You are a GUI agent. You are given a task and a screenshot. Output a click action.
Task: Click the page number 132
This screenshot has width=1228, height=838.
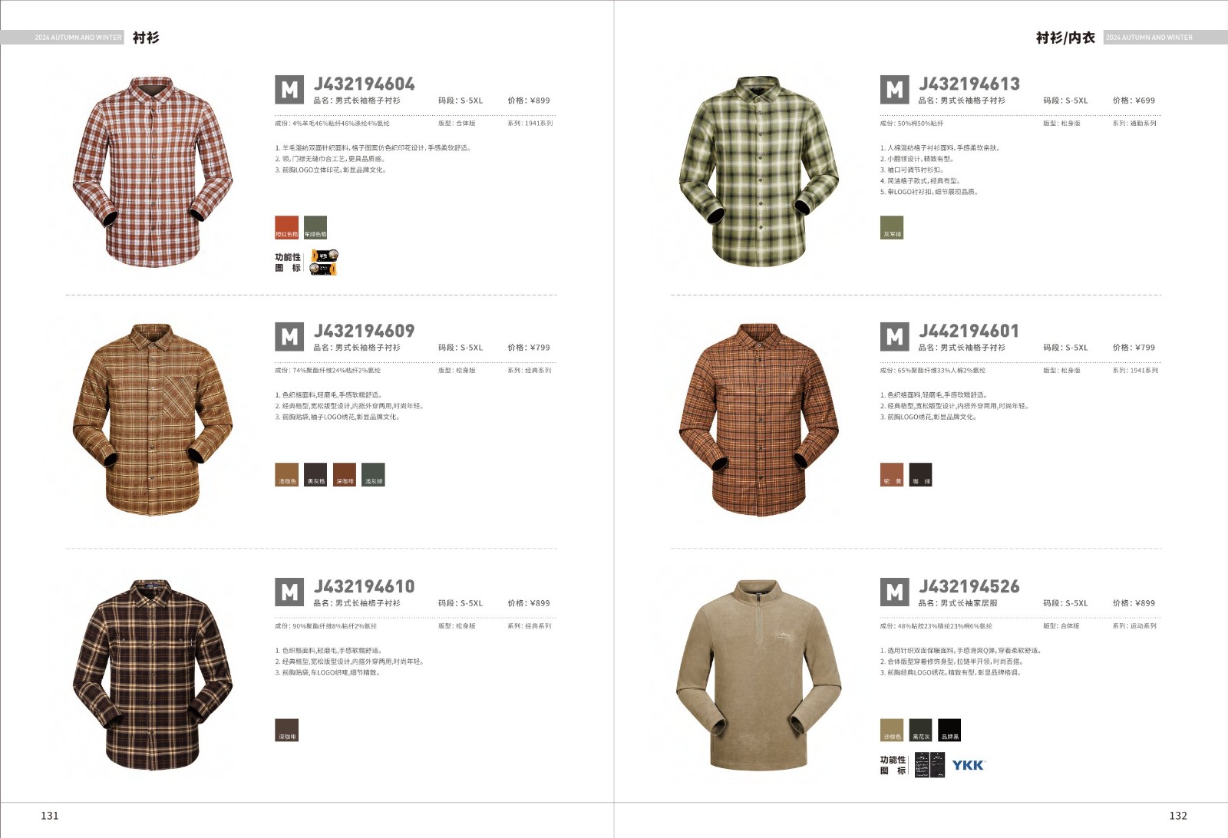tap(1178, 816)
